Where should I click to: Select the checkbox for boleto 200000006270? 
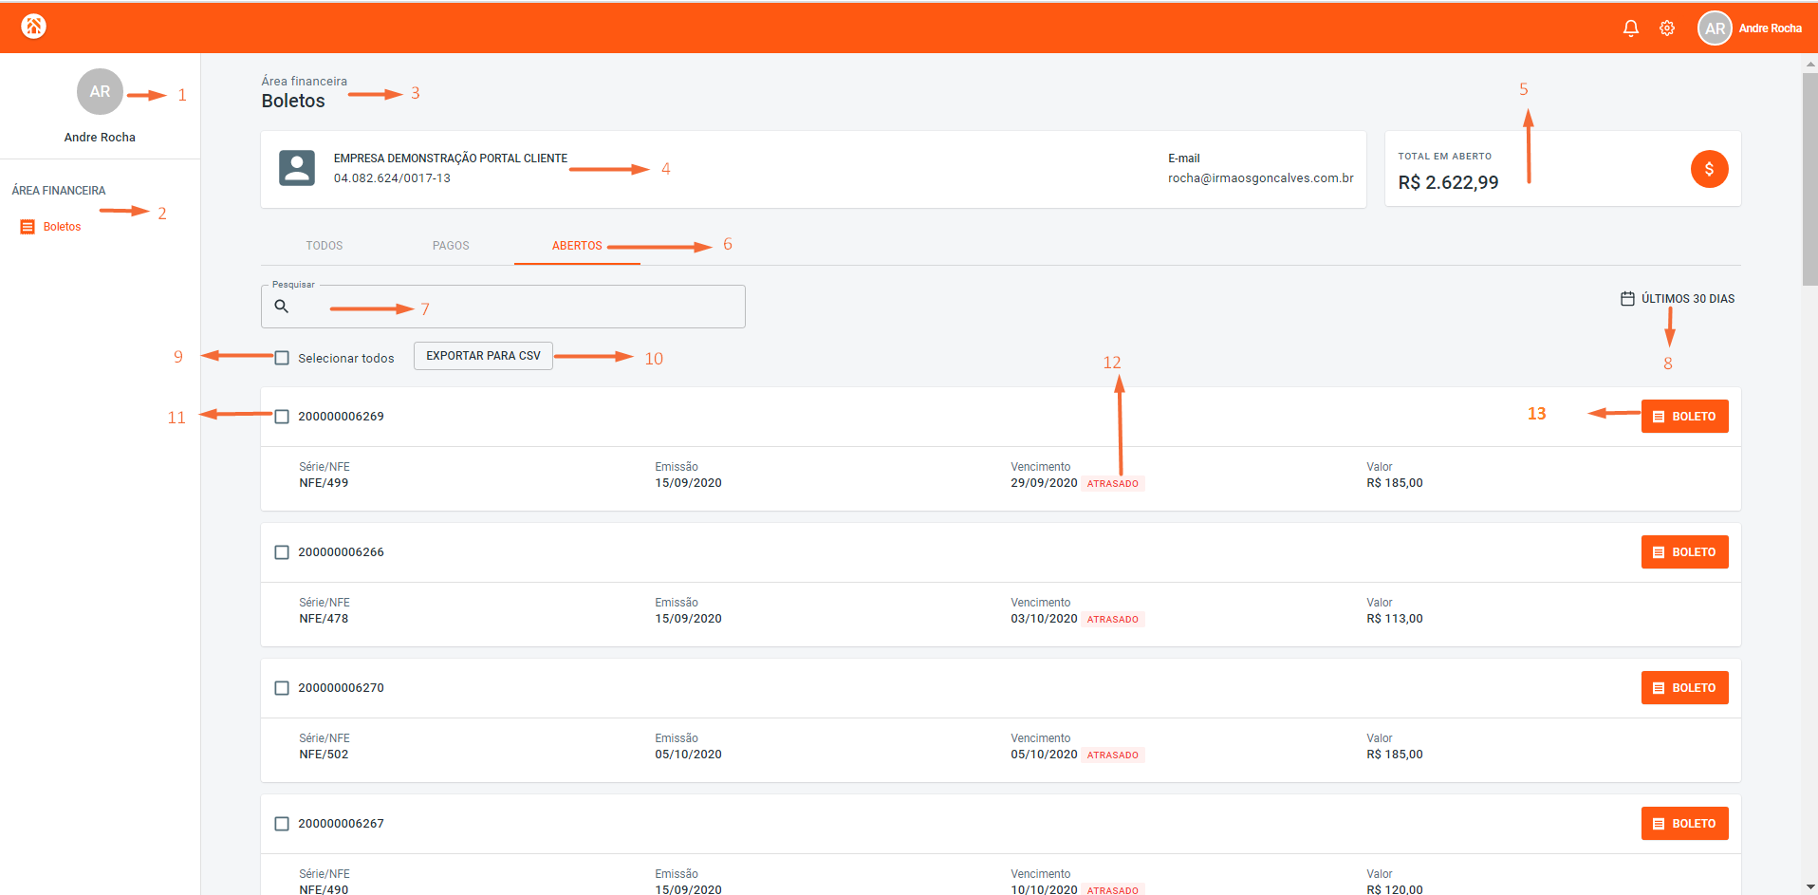pyautogui.click(x=282, y=688)
